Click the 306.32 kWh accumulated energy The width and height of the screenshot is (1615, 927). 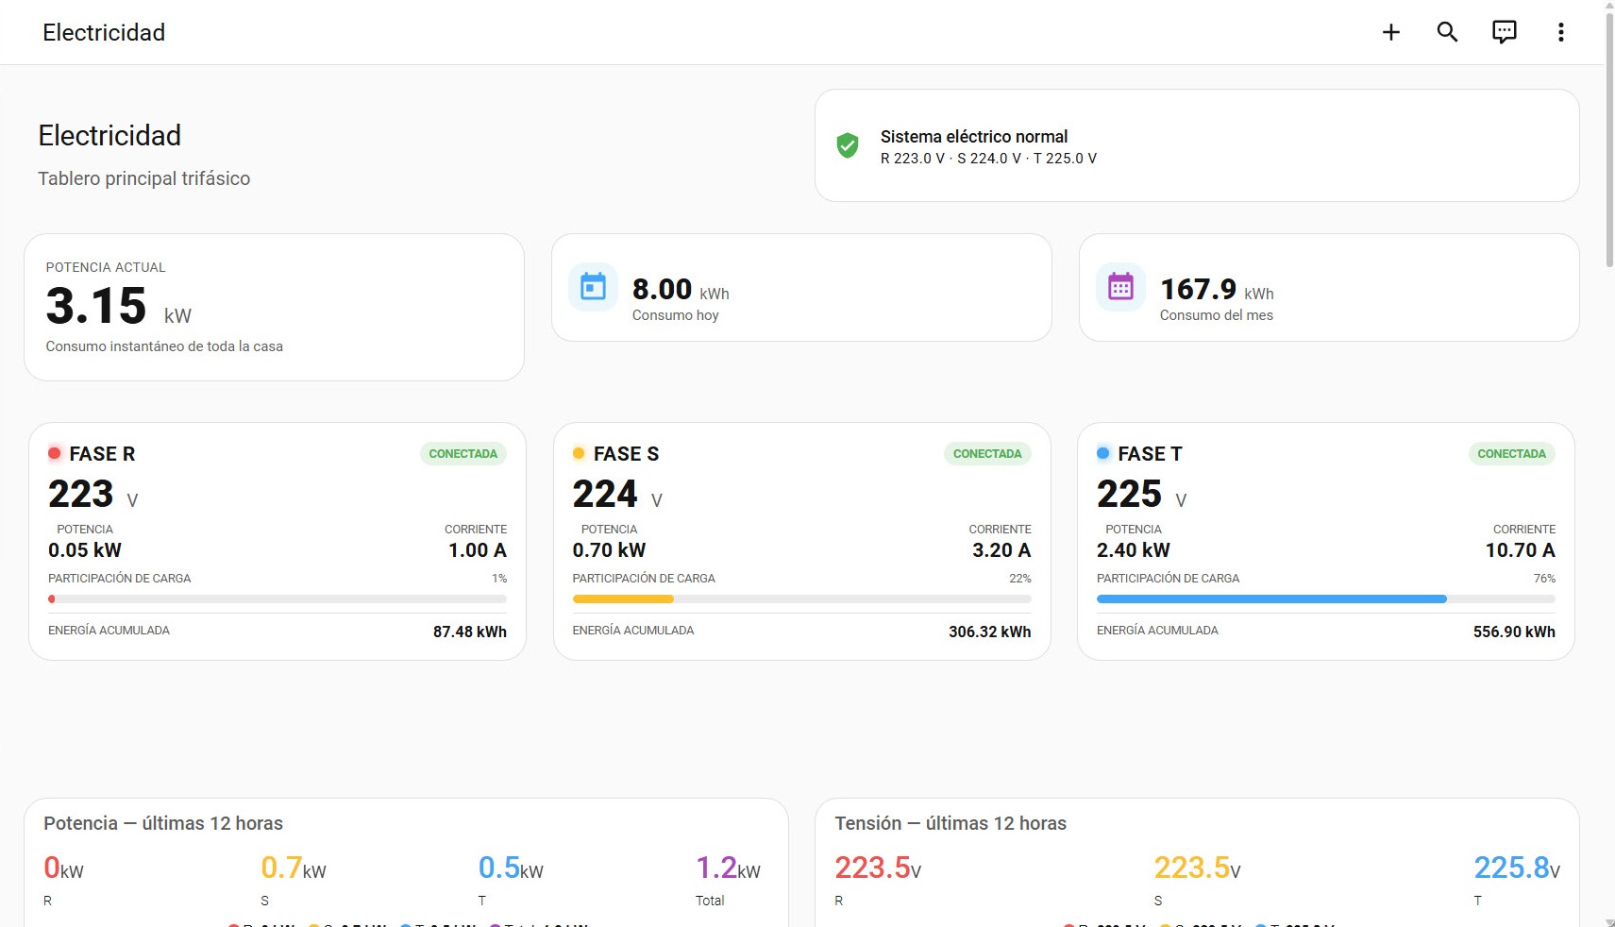(989, 632)
